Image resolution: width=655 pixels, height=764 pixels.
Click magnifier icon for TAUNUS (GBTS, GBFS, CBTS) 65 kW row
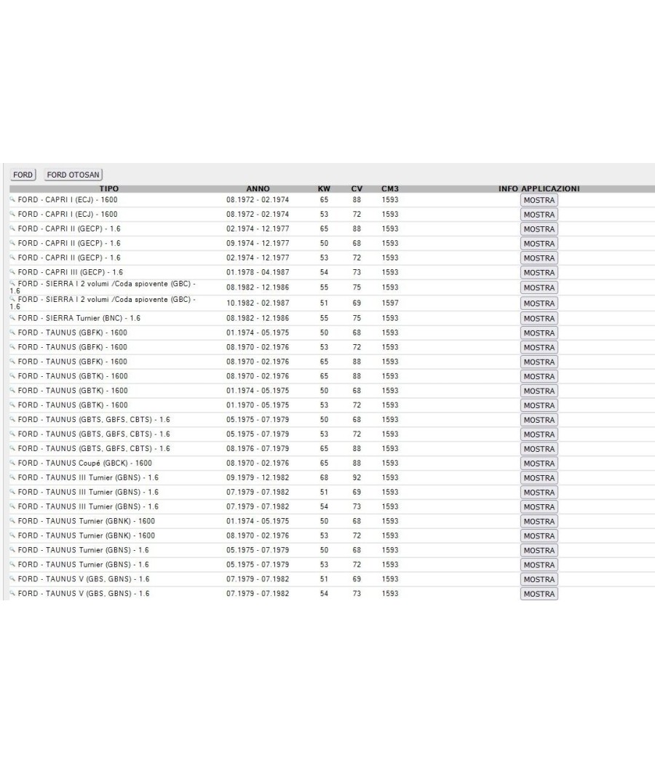coord(12,448)
